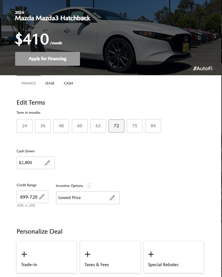
Task: Select the 36 month term button
Action: tap(43, 126)
